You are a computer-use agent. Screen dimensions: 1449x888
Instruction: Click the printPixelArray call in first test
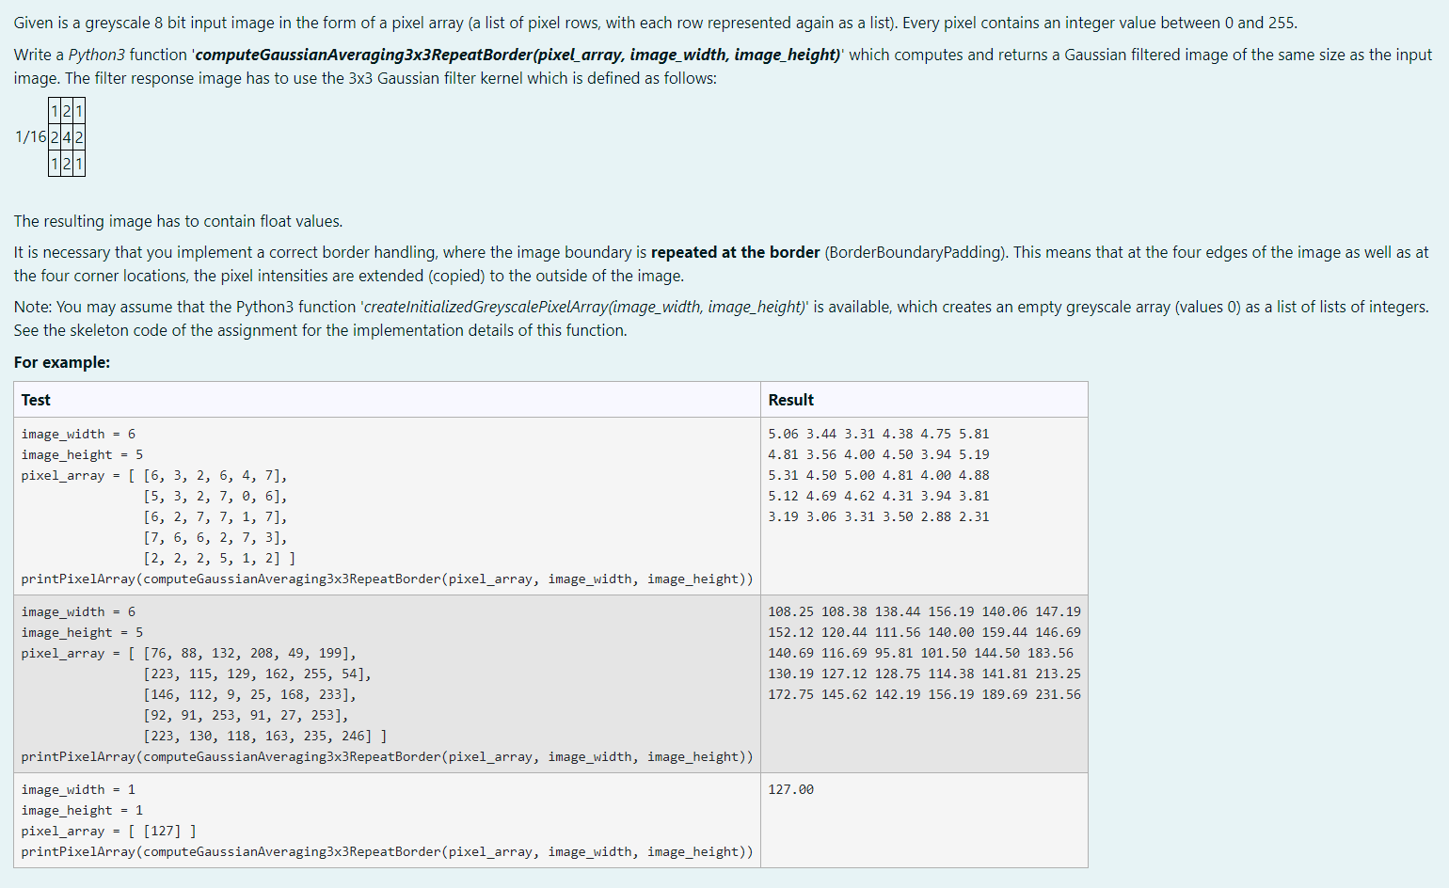[x=386, y=579]
